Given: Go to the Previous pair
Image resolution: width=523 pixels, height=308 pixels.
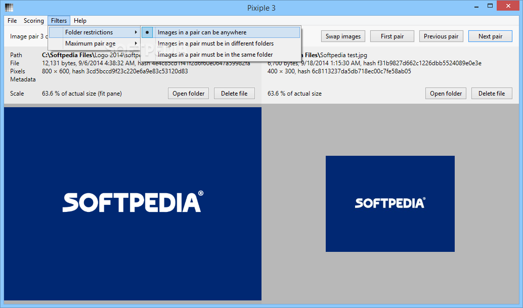Looking at the screenshot, I should 441,36.
